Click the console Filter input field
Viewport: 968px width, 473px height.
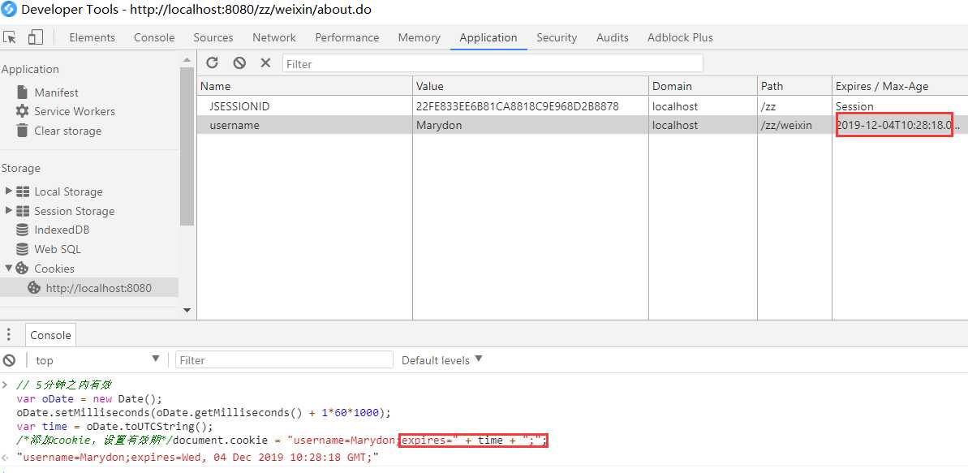(285, 360)
